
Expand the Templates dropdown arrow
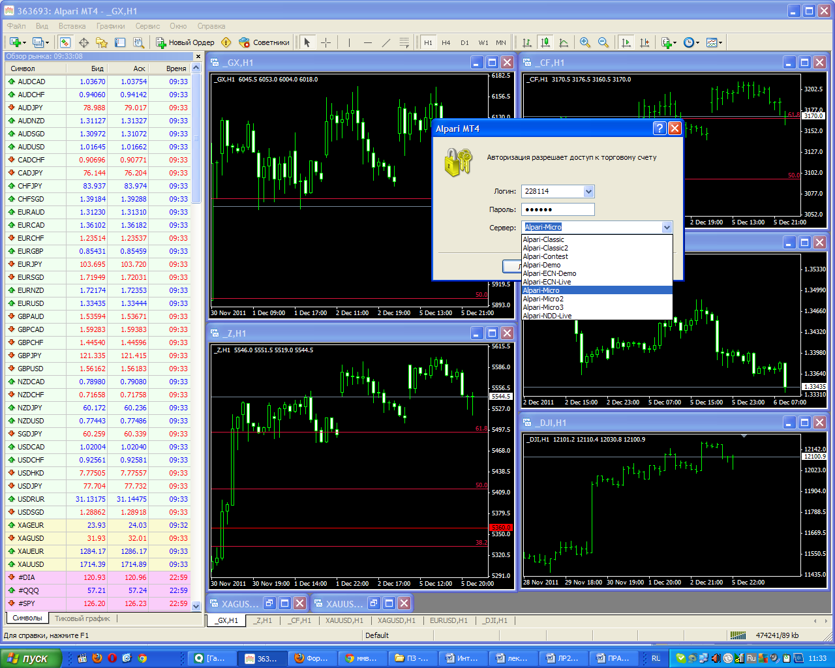(721, 43)
